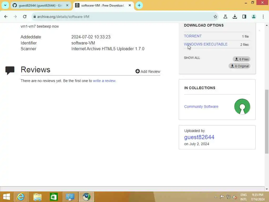Go back to previous page

(x=6, y=17)
